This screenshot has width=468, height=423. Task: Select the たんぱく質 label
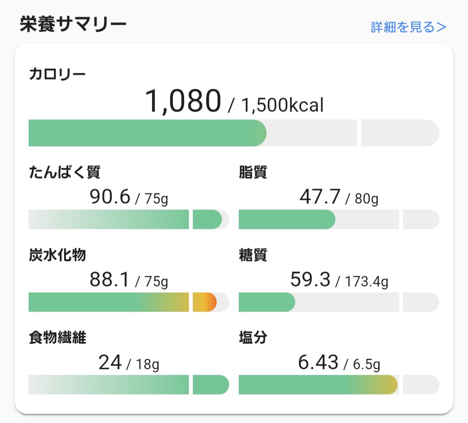pos(65,172)
